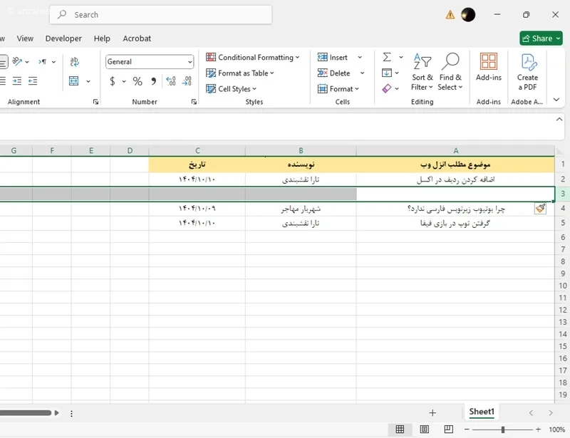Screen dimensions: 570x438
Task: Open Merge & Center dropdown arrow
Action: tap(88, 81)
